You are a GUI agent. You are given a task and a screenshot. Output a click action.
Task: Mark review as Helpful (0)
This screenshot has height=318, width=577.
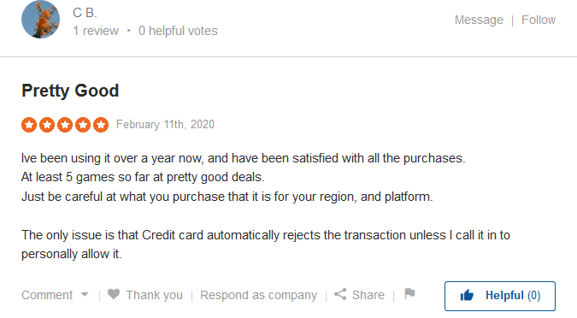tap(500, 296)
